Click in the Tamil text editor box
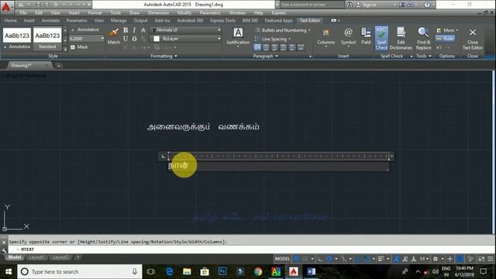 click(278, 166)
